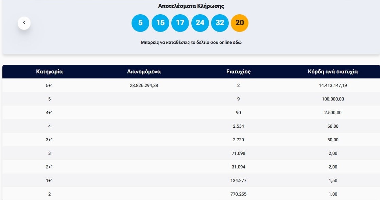Select the 3+1 results row
Image resolution: width=380 pixels, height=200 pixels.
[190, 140]
